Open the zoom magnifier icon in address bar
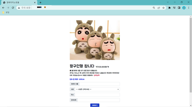Image resolution: width=192 pixels, height=107 pixels. pos(154,8)
